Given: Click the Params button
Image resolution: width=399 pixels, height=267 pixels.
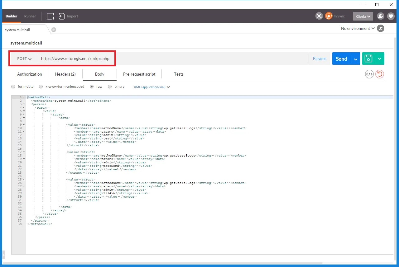Looking at the screenshot, I should 320,59.
